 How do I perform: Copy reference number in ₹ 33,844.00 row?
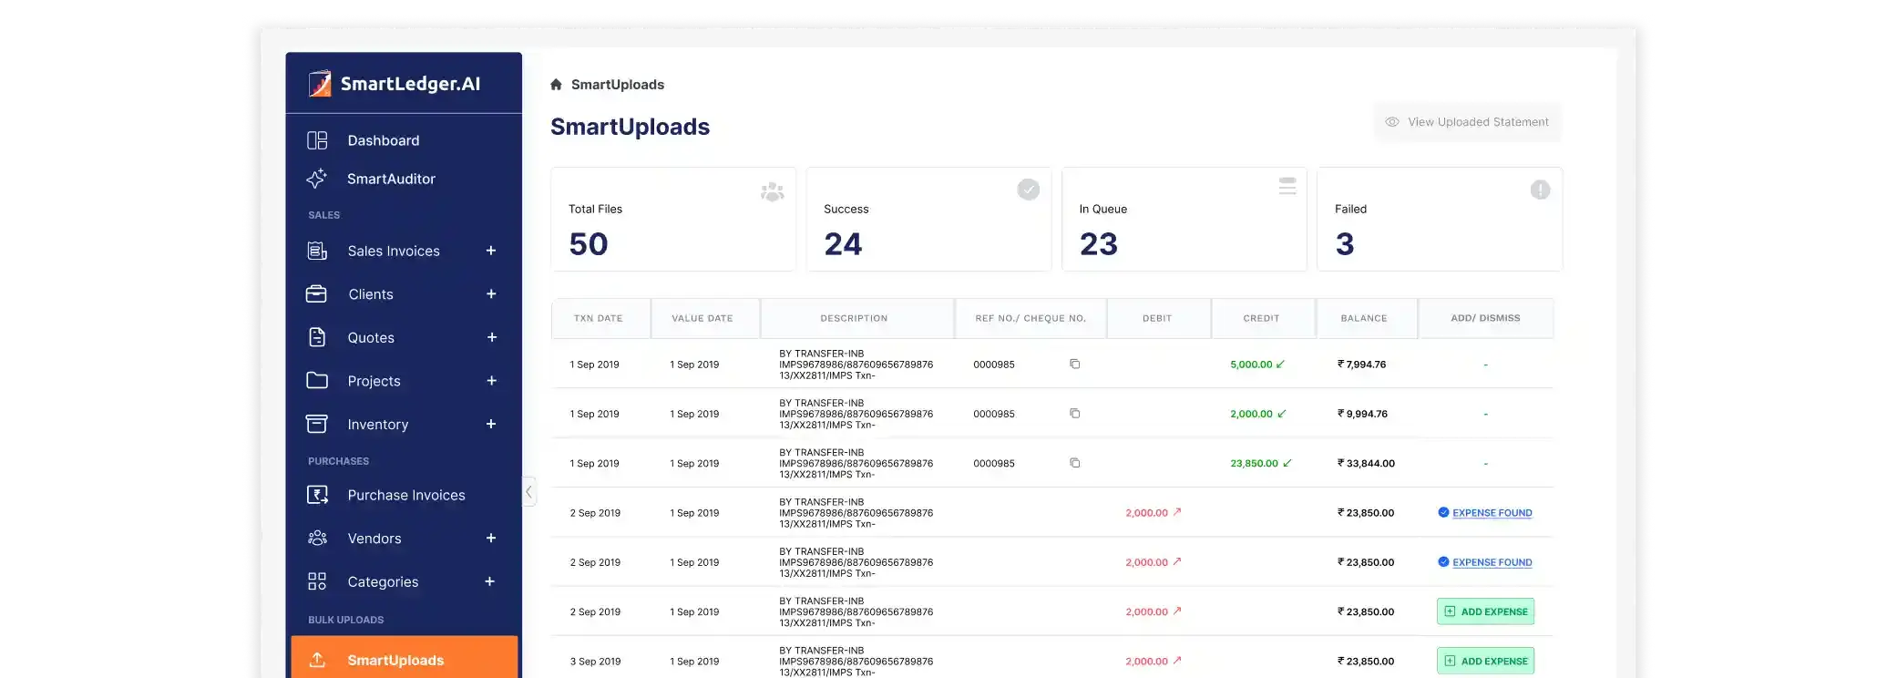point(1075,463)
